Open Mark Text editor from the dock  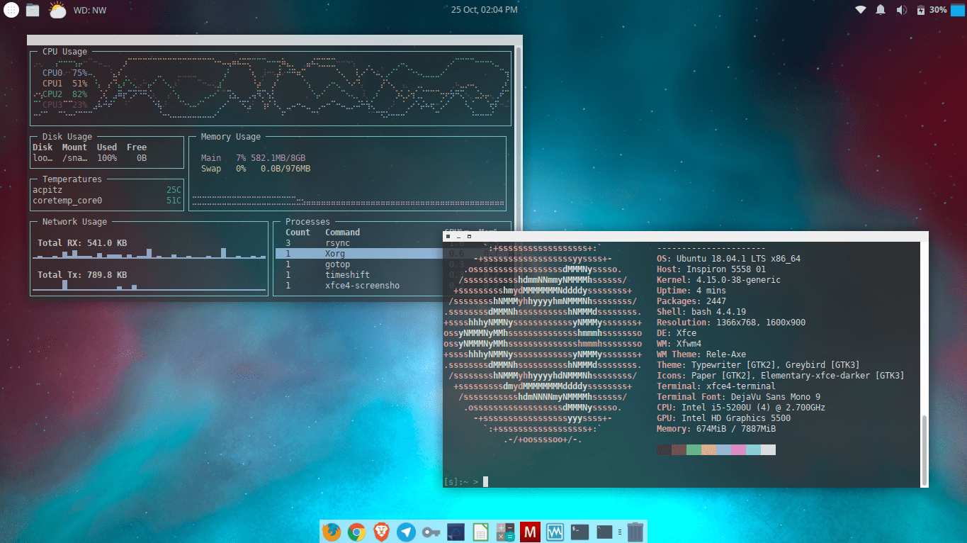(x=529, y=532)
